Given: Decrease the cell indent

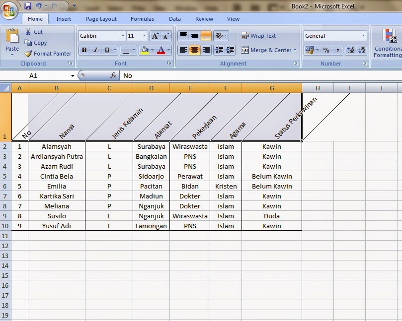Looking at the screenshot, I should tap(219, 50).
